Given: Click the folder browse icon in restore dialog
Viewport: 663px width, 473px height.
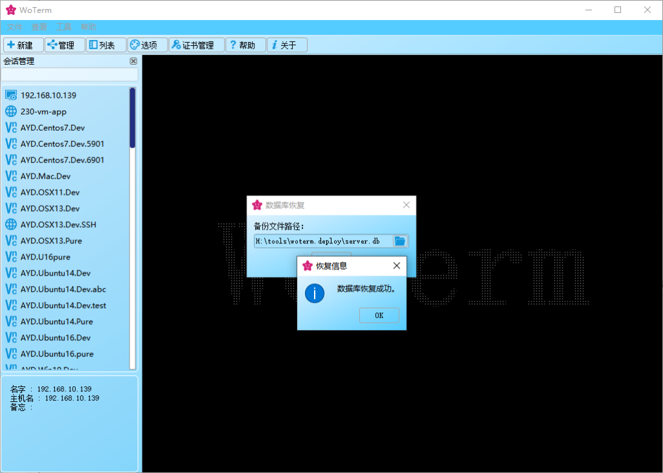Looking at the screenshot, I should point(400,240).
